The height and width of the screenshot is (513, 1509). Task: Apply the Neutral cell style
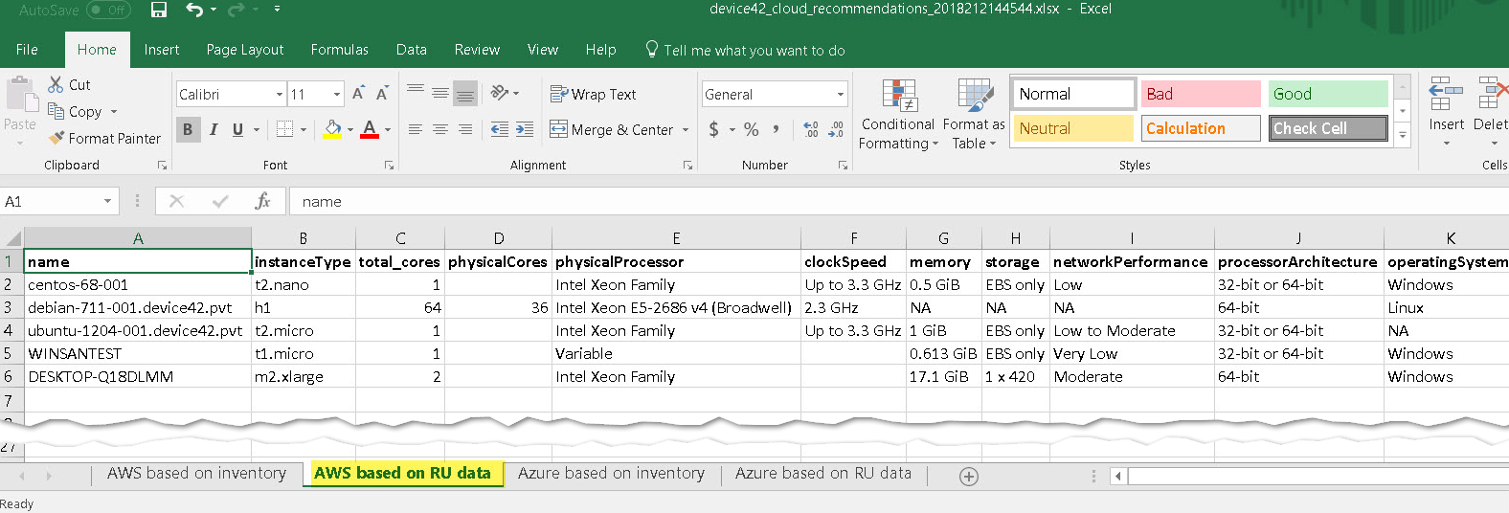point(1073,128)
